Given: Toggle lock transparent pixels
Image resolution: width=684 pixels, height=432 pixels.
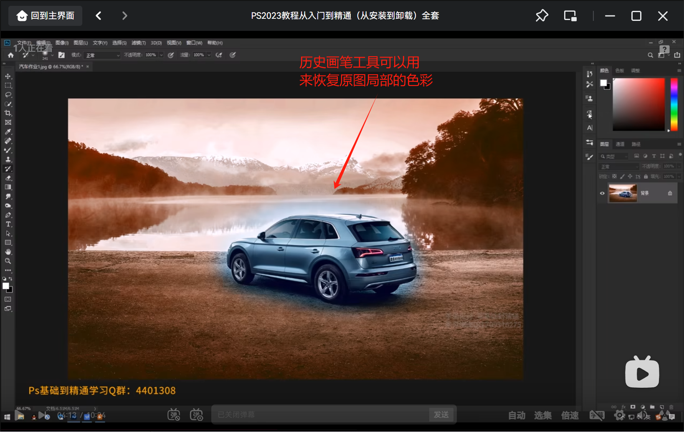Looking at the screenshot, I should [614, 177].
